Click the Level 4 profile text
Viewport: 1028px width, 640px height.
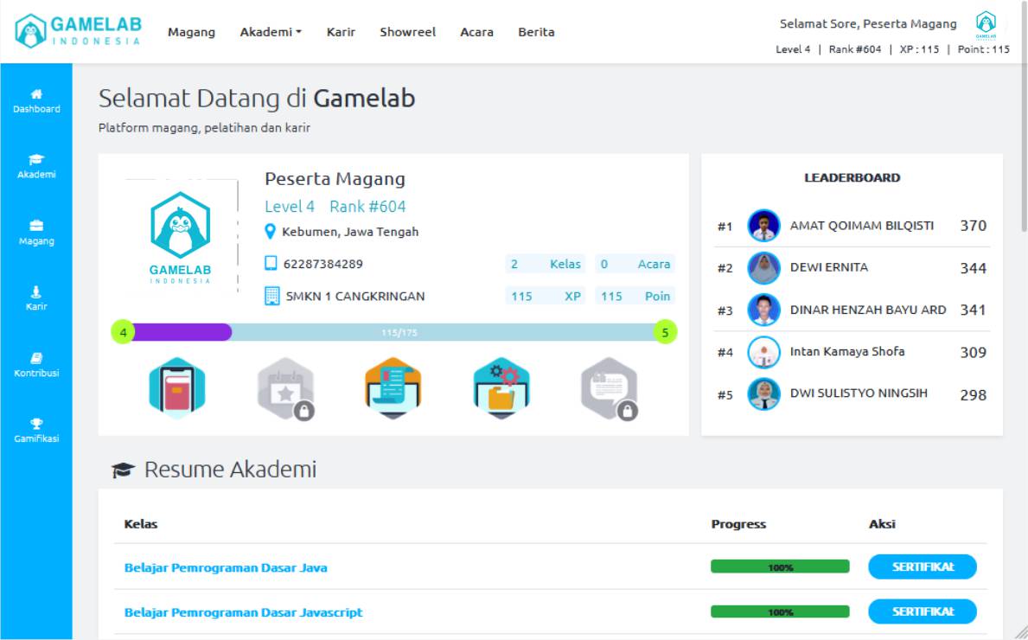tap(289, 207)
